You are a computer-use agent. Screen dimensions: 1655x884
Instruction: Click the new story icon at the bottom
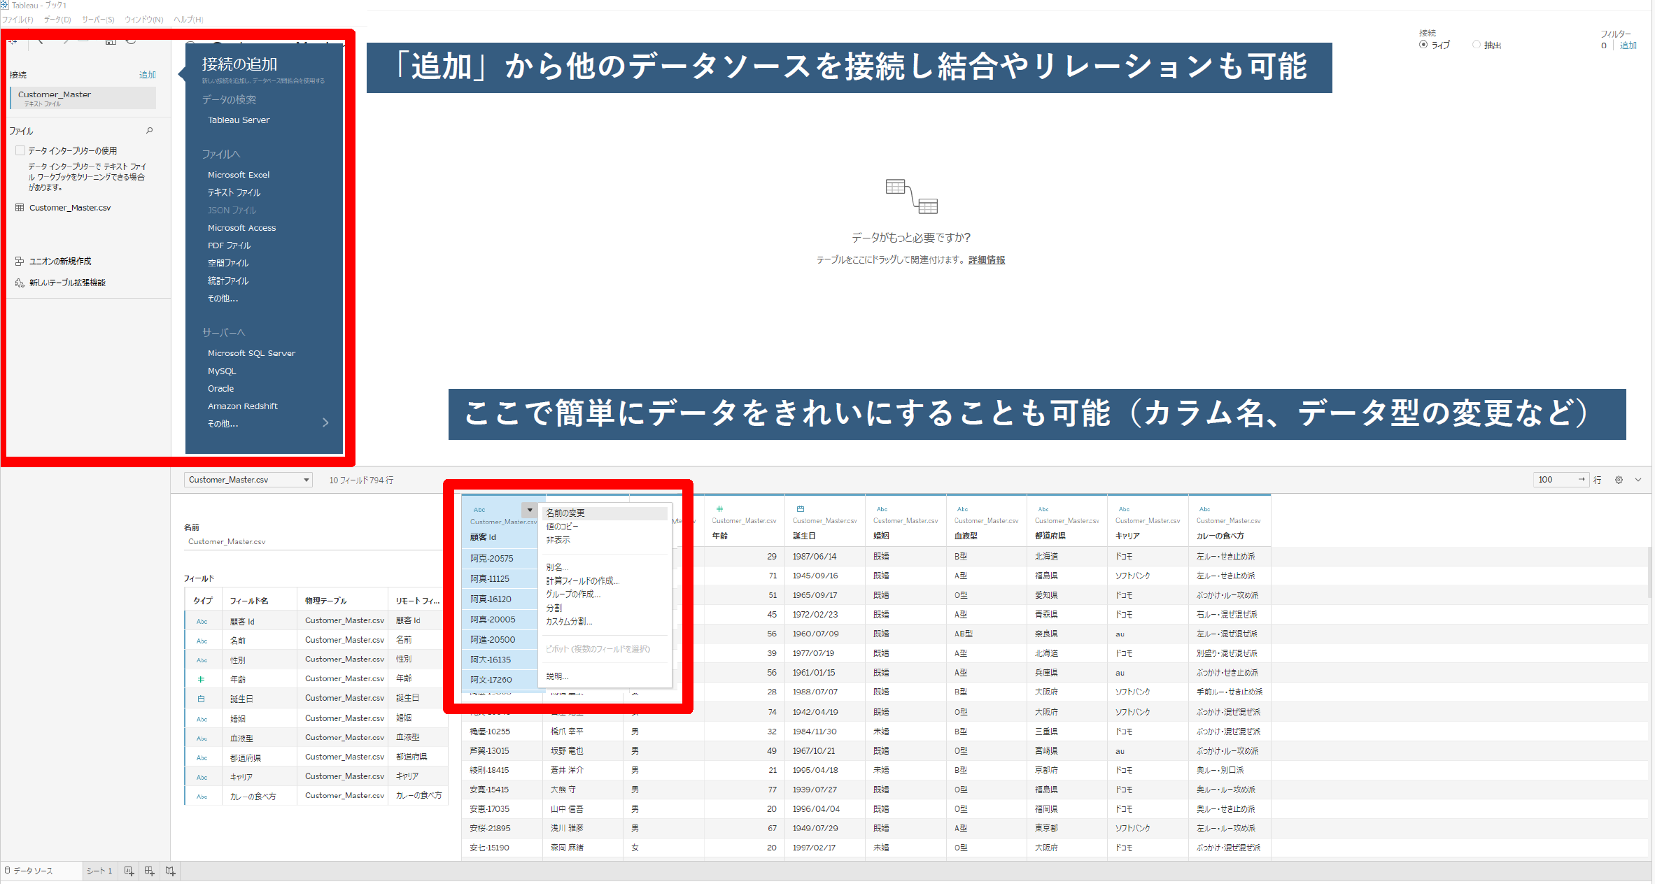point(170,871)
